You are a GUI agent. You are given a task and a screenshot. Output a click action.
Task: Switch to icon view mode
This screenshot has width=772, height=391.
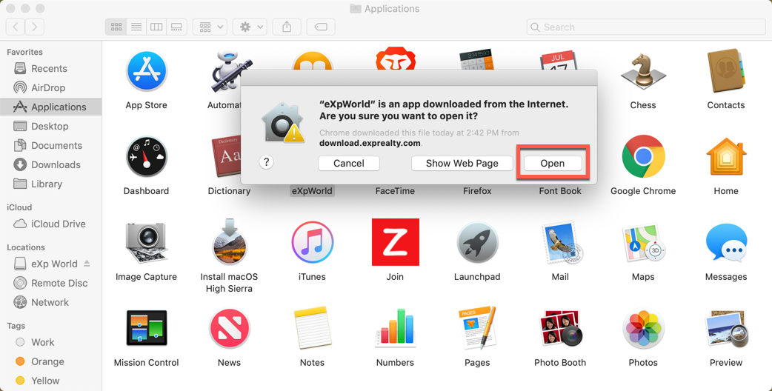[116, 27]
